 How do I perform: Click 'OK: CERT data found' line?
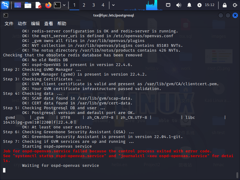pos(77,103)
